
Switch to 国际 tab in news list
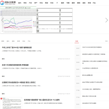coord(13,41)
